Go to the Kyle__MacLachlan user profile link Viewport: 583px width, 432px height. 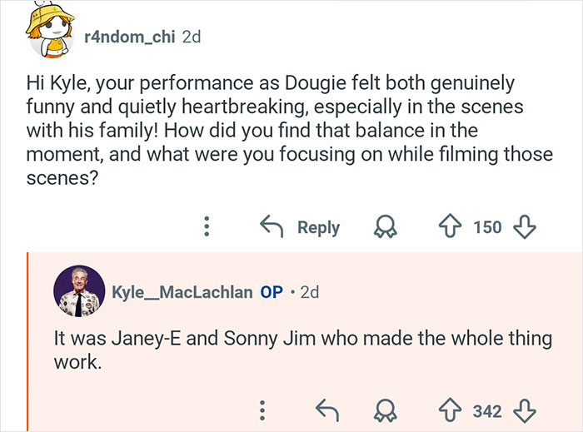(182, 292)
